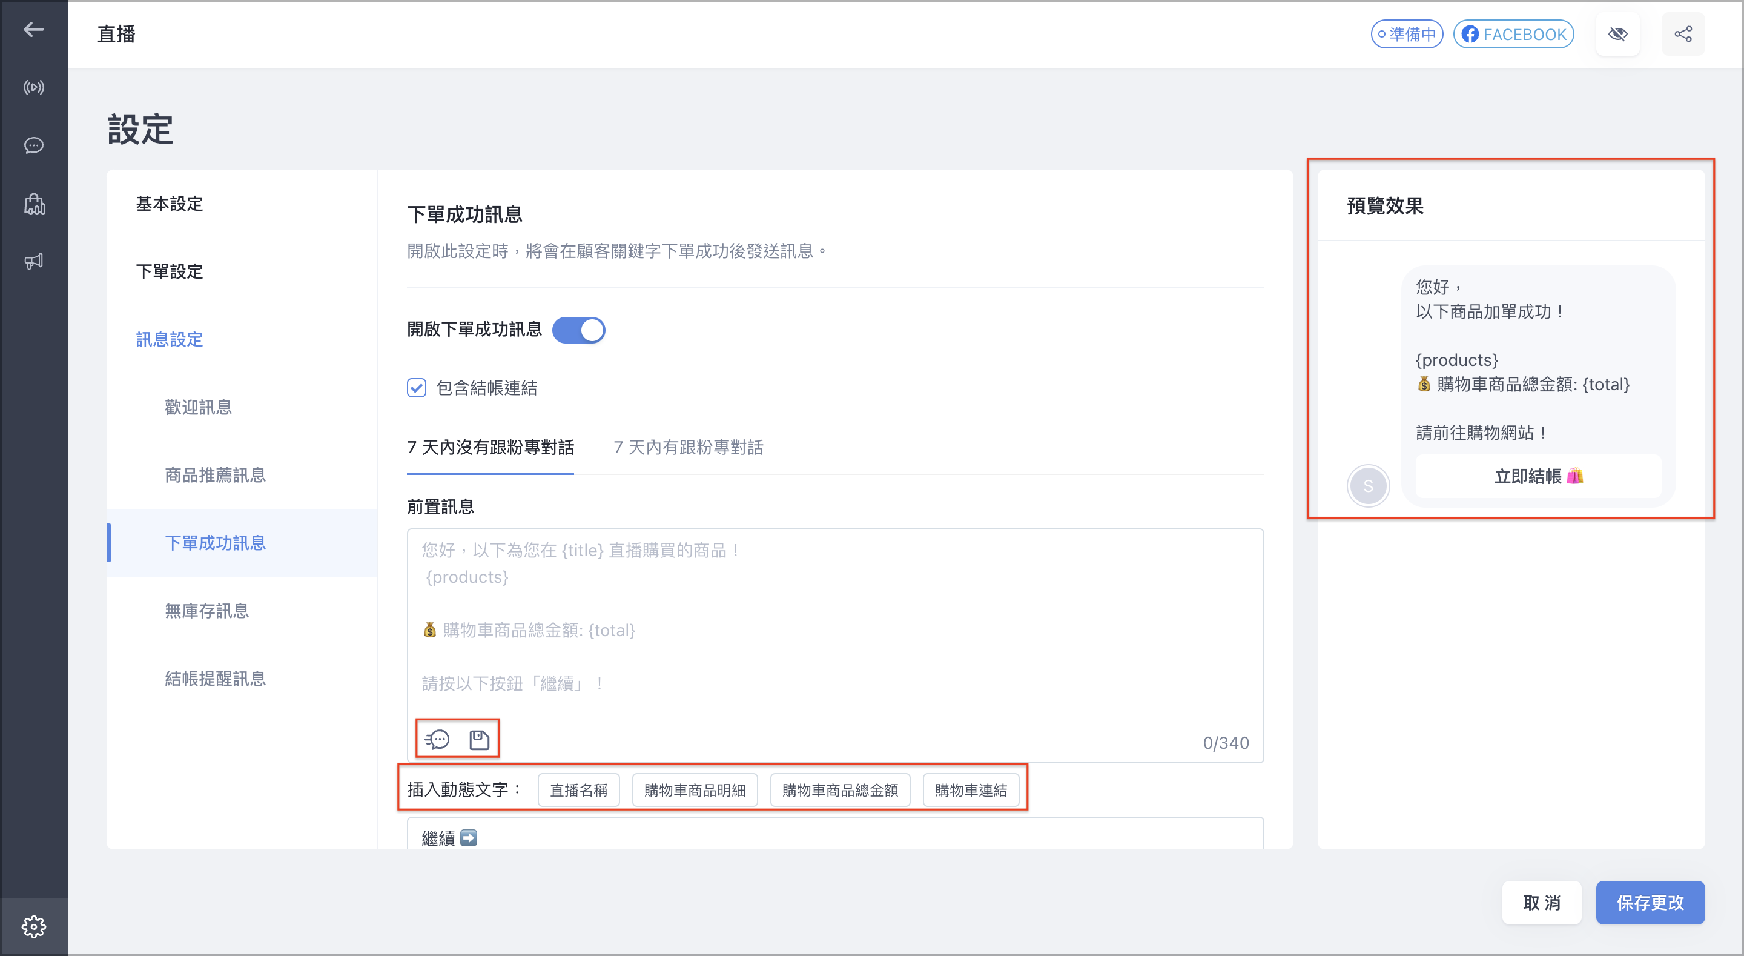
Task: Open the live broadcast sidebar icon
Action: [x=34, y=87]
